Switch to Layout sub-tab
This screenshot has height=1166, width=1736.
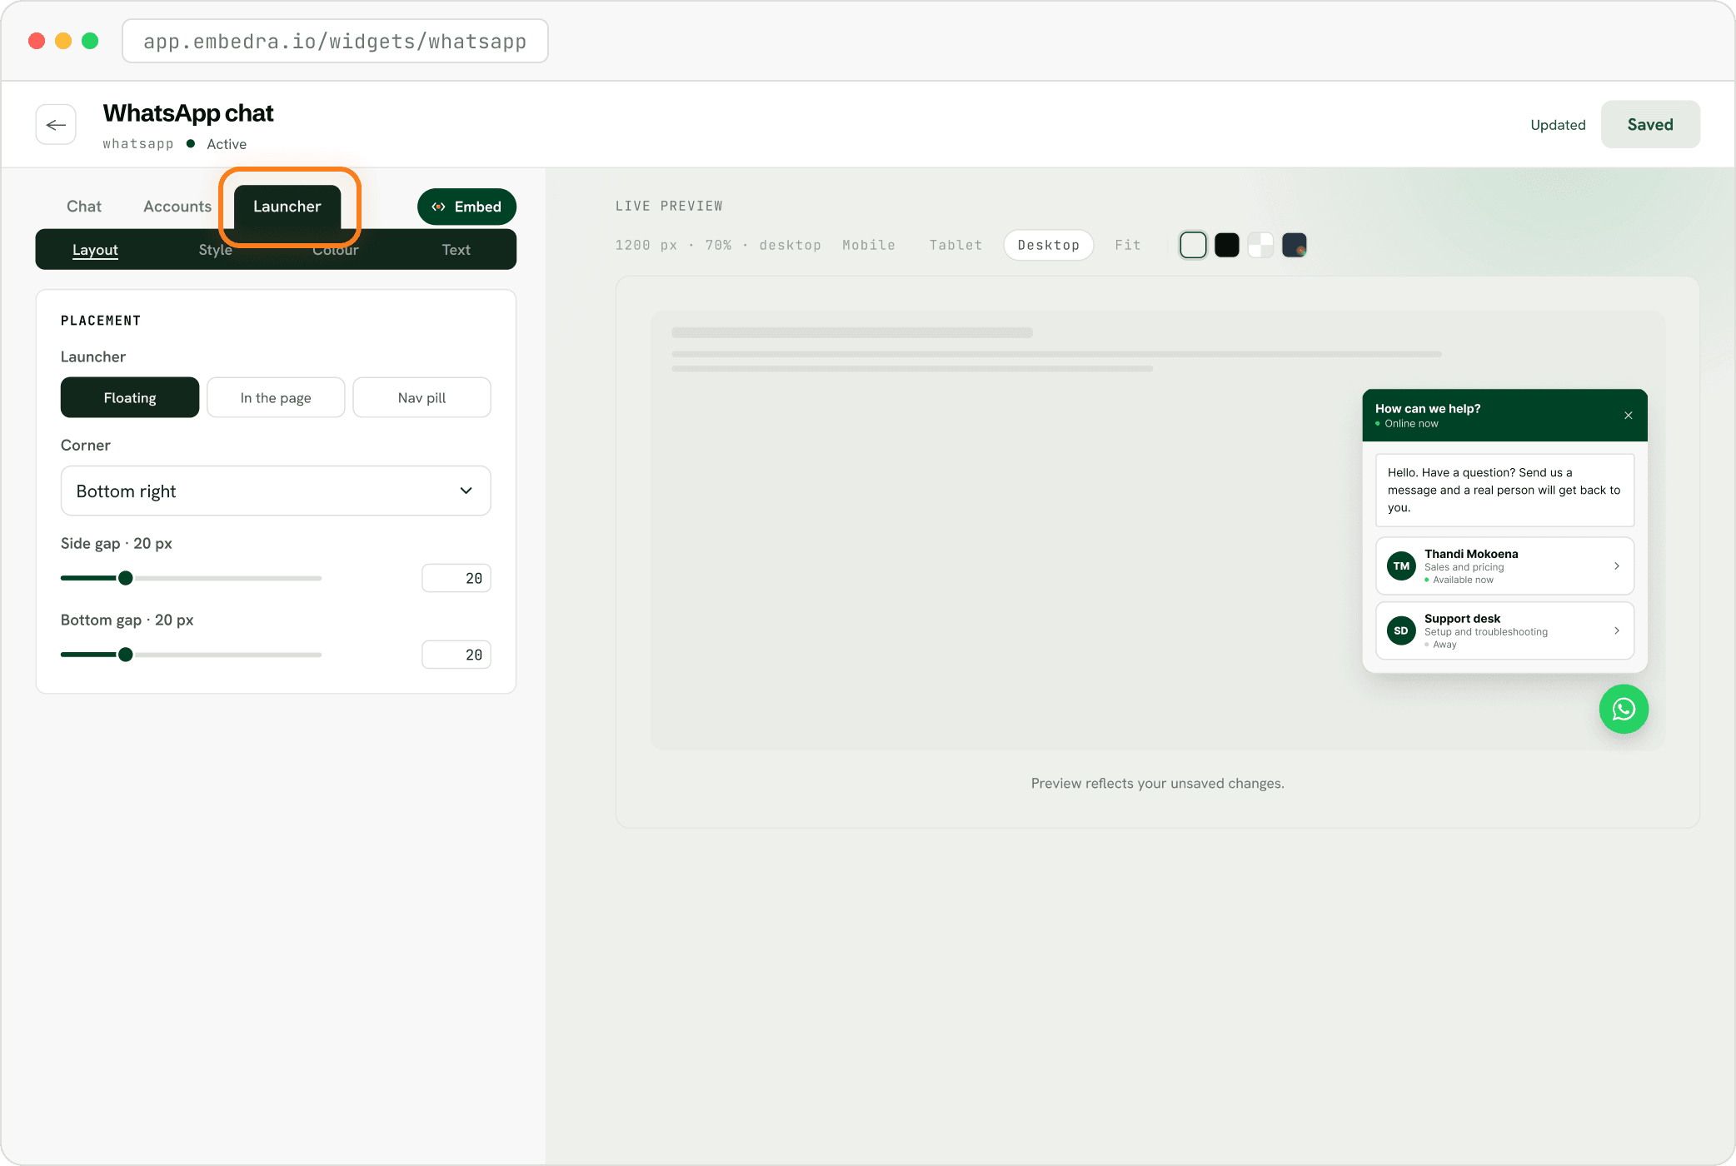tap(95, 250)
